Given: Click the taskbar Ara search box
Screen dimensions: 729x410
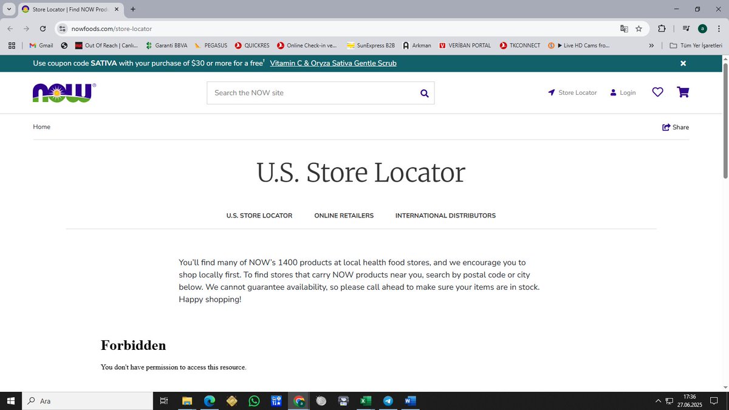Looking at the screenshot, I should coord(87,401).
